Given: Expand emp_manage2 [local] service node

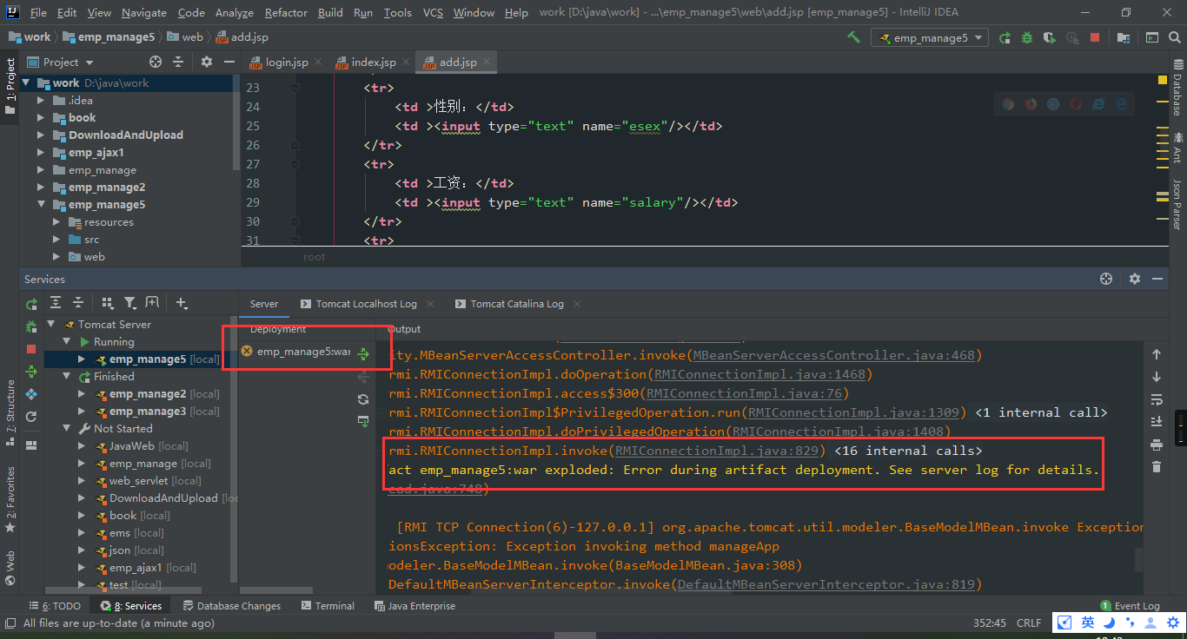Looking at the screenshot, I should (x=83, y=393).
